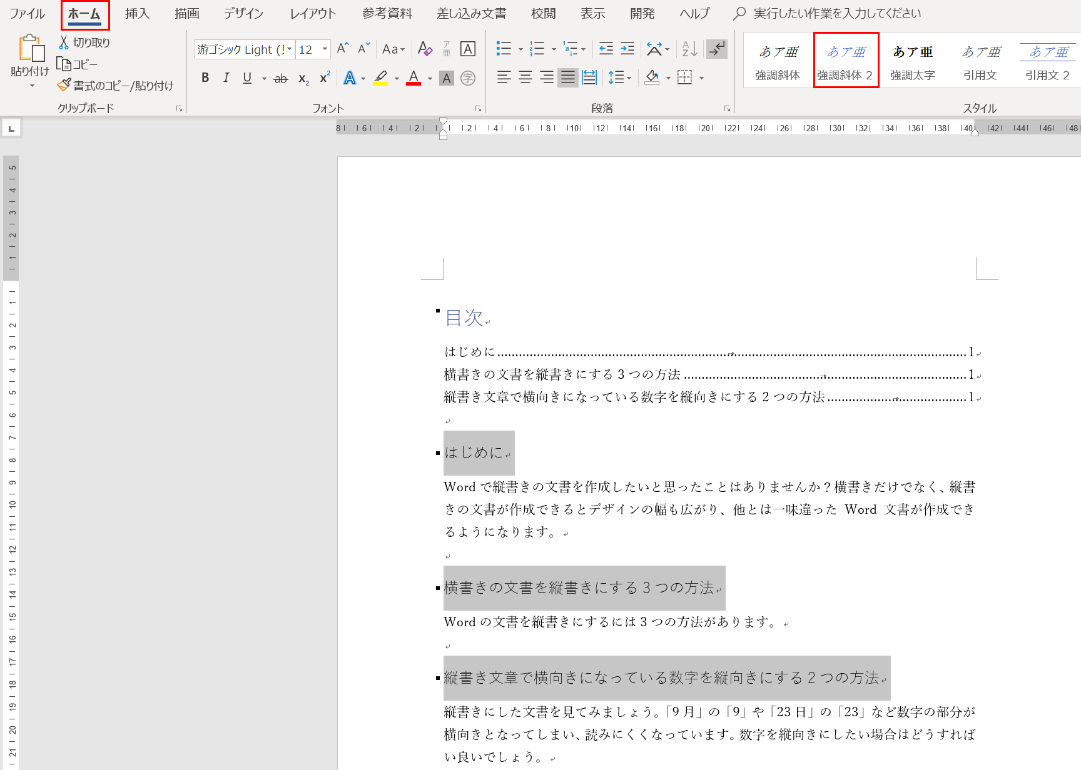
Task: Open the line spacing dropdown
Action: coord(620,78)
